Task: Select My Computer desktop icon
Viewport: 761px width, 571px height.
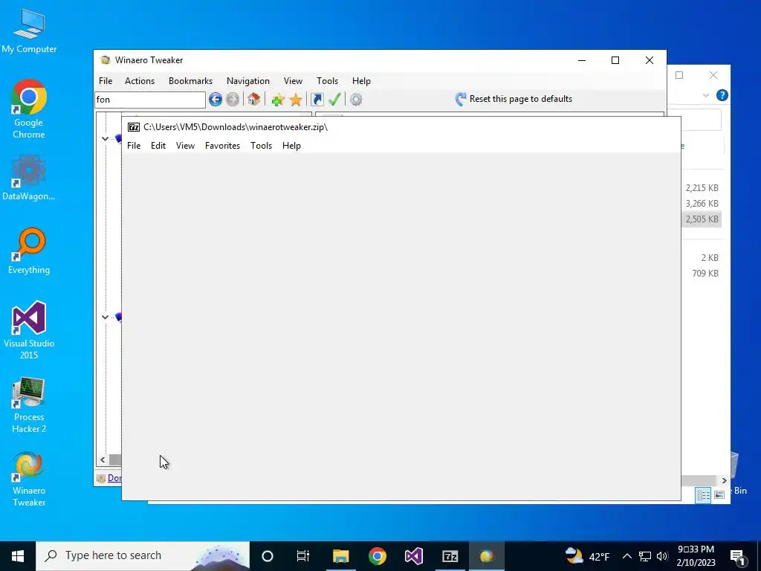Action: (29, 31)
